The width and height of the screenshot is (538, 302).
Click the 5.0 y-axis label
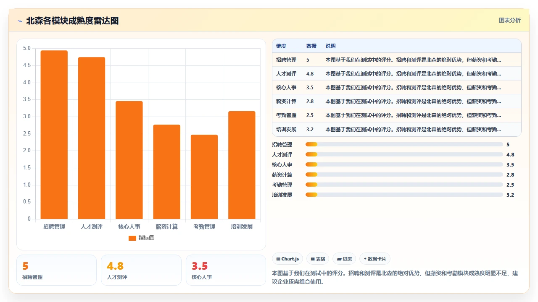point(26,48)
